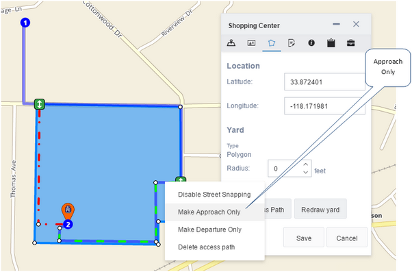Choose Disable Street Snapping from context menu
This screenshot has width=412, height=272.
[x=214, y=195]
